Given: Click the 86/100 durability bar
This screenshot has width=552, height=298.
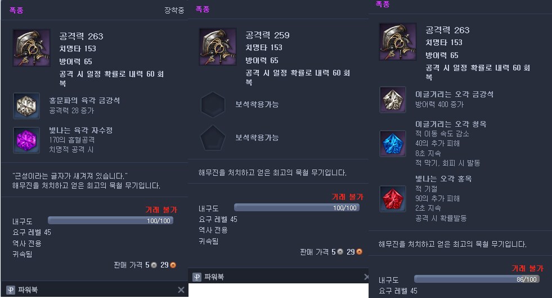Looking at the screenshot, I should pyautogui.click(x=477, y=279).
